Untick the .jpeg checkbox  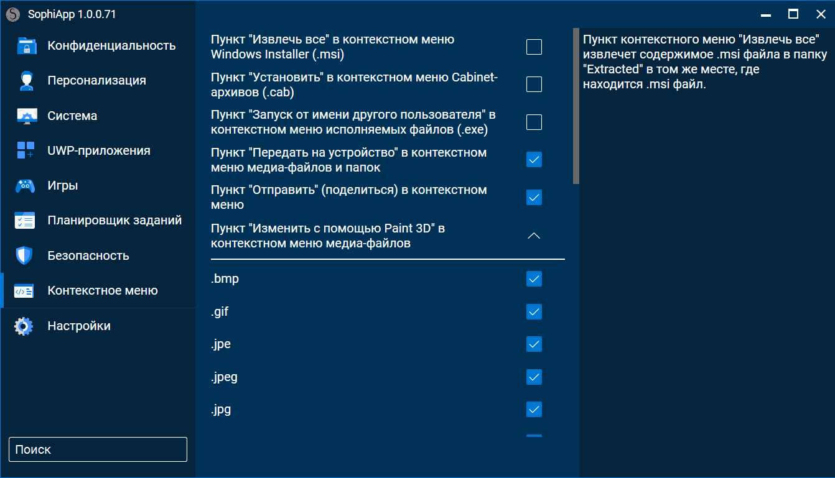(x=534, y=377)
